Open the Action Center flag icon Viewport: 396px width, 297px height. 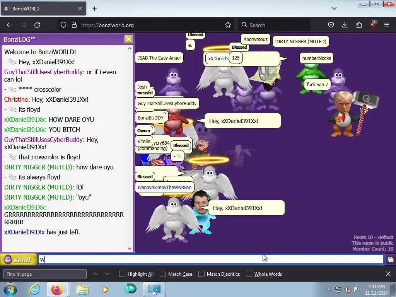[357, 290]
